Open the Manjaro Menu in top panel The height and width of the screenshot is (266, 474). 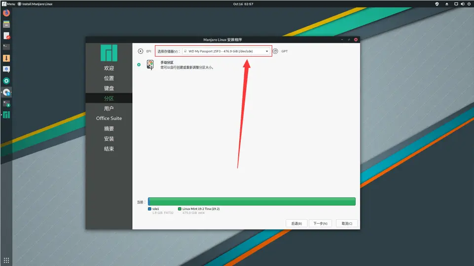pyautogui.click(x=8, y=4)
